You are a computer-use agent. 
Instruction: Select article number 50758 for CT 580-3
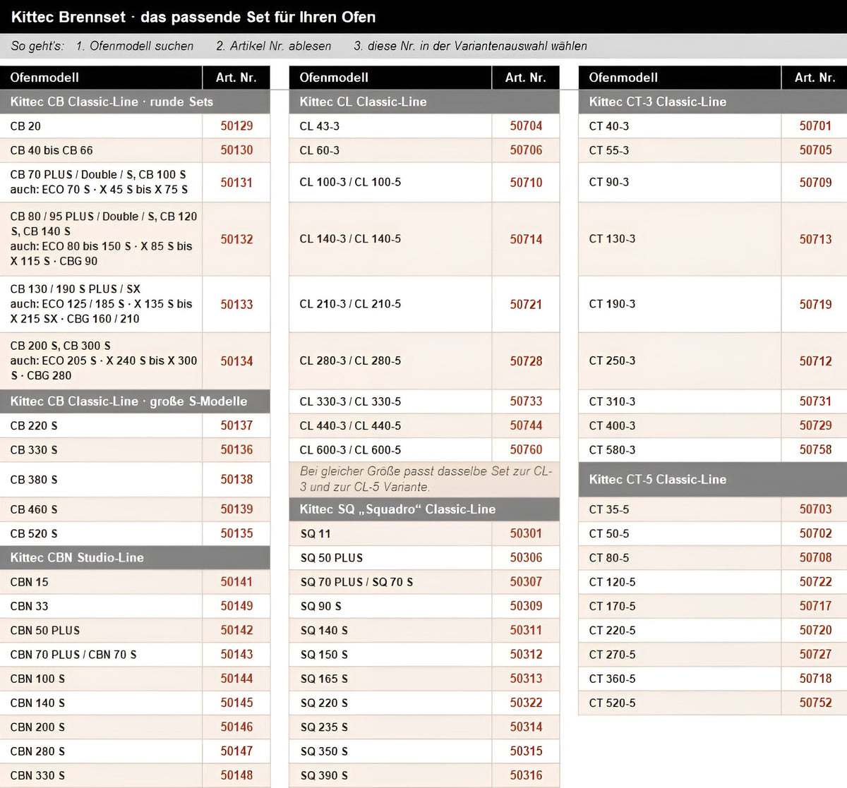pos(815,449)
